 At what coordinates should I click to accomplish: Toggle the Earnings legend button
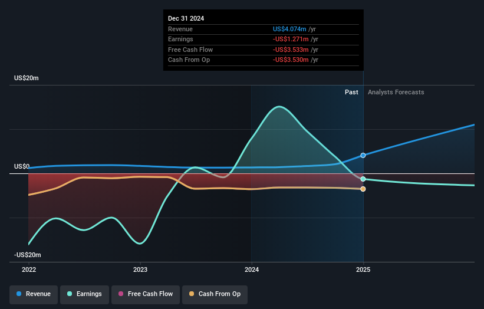coord(84,294)
